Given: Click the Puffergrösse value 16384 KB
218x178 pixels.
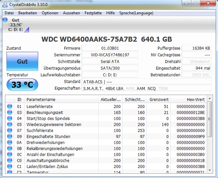Looking at the screenshot, I should click(x=197, y=48).
